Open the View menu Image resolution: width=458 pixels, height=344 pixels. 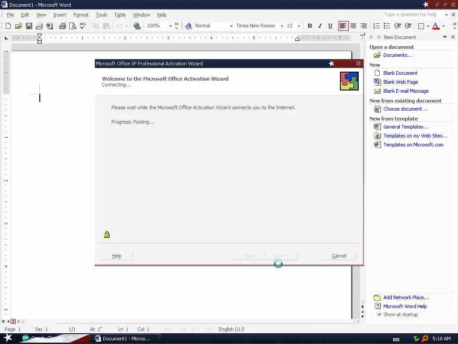click(x=41, y=15)
